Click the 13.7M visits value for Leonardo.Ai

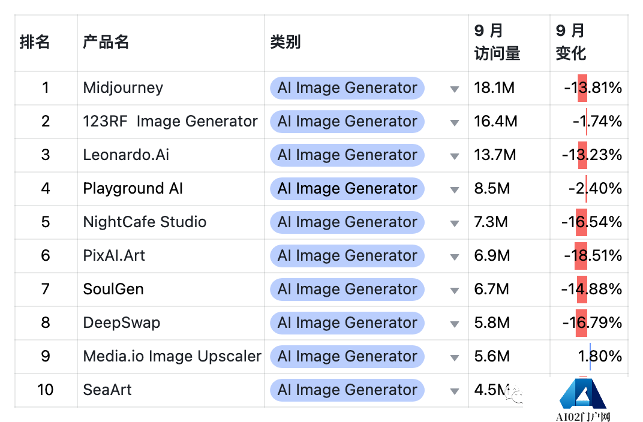coord(495,155)
